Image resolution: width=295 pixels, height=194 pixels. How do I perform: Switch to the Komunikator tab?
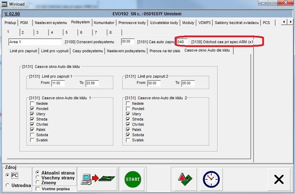click(x=104, y=23)
